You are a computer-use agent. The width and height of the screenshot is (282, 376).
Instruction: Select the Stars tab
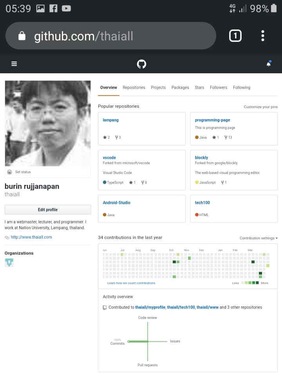[x=199, y=87]
